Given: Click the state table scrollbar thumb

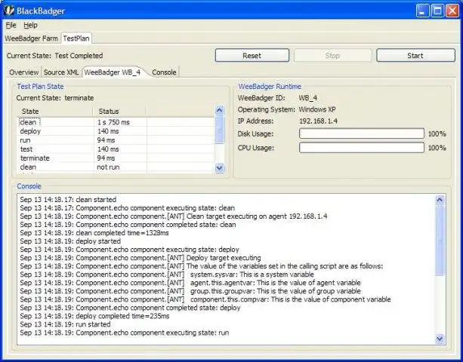Looking at the screenshot, I should tap(219, 130).
